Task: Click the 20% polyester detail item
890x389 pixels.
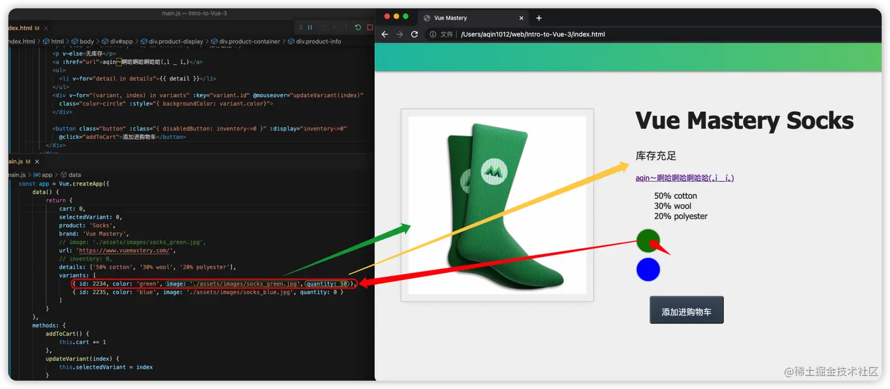Action: tap(681, 216)
